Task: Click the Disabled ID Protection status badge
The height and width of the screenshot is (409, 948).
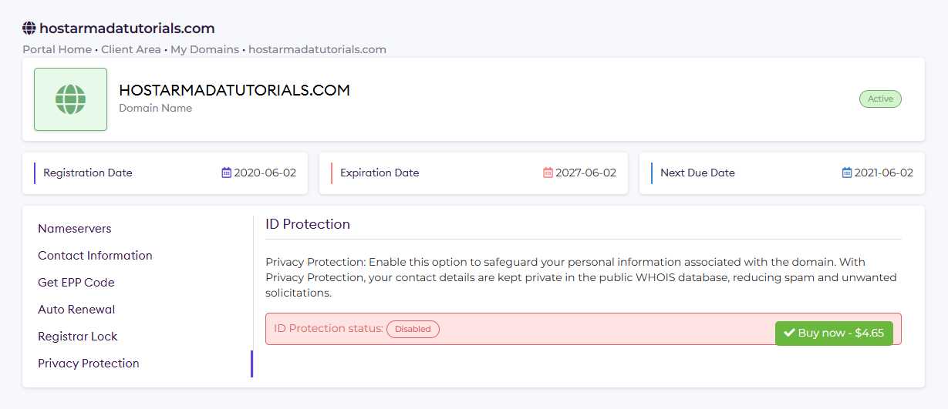Action: click(x=413, y=329)
